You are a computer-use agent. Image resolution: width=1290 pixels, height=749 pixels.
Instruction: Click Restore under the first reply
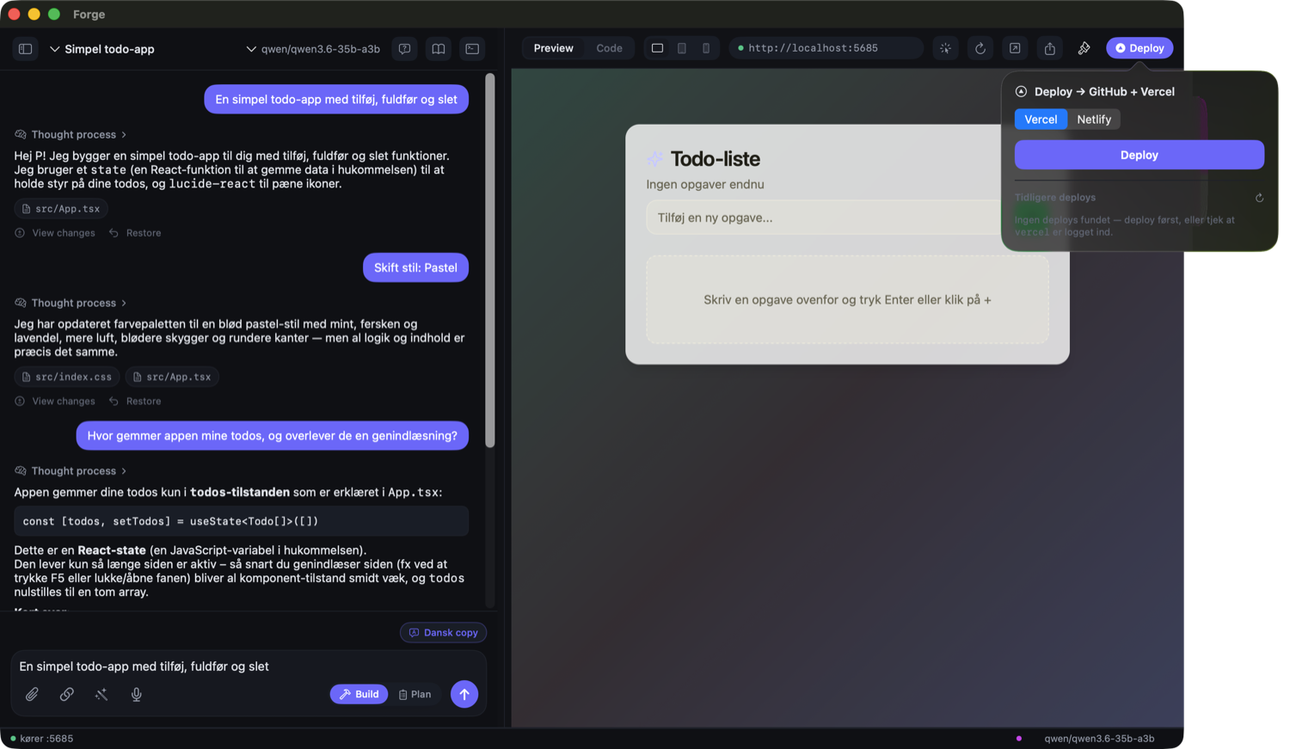135,233
